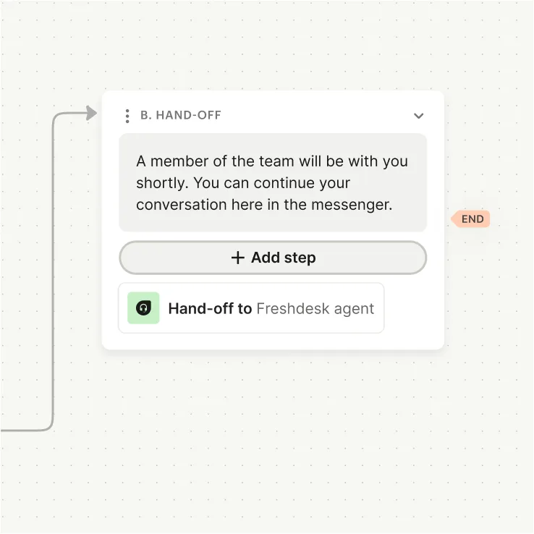Screen dimensions: 534x534
Task: Click the 'B. HAND-OFF' block title
Action: pos(181,116)
